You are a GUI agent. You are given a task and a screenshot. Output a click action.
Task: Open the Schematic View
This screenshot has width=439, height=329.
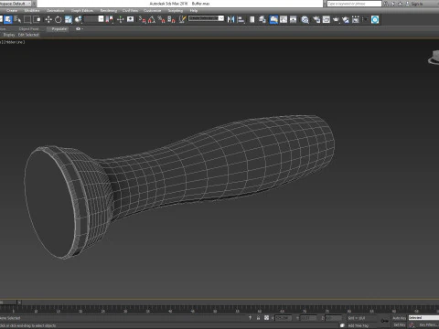pos(294,19)
